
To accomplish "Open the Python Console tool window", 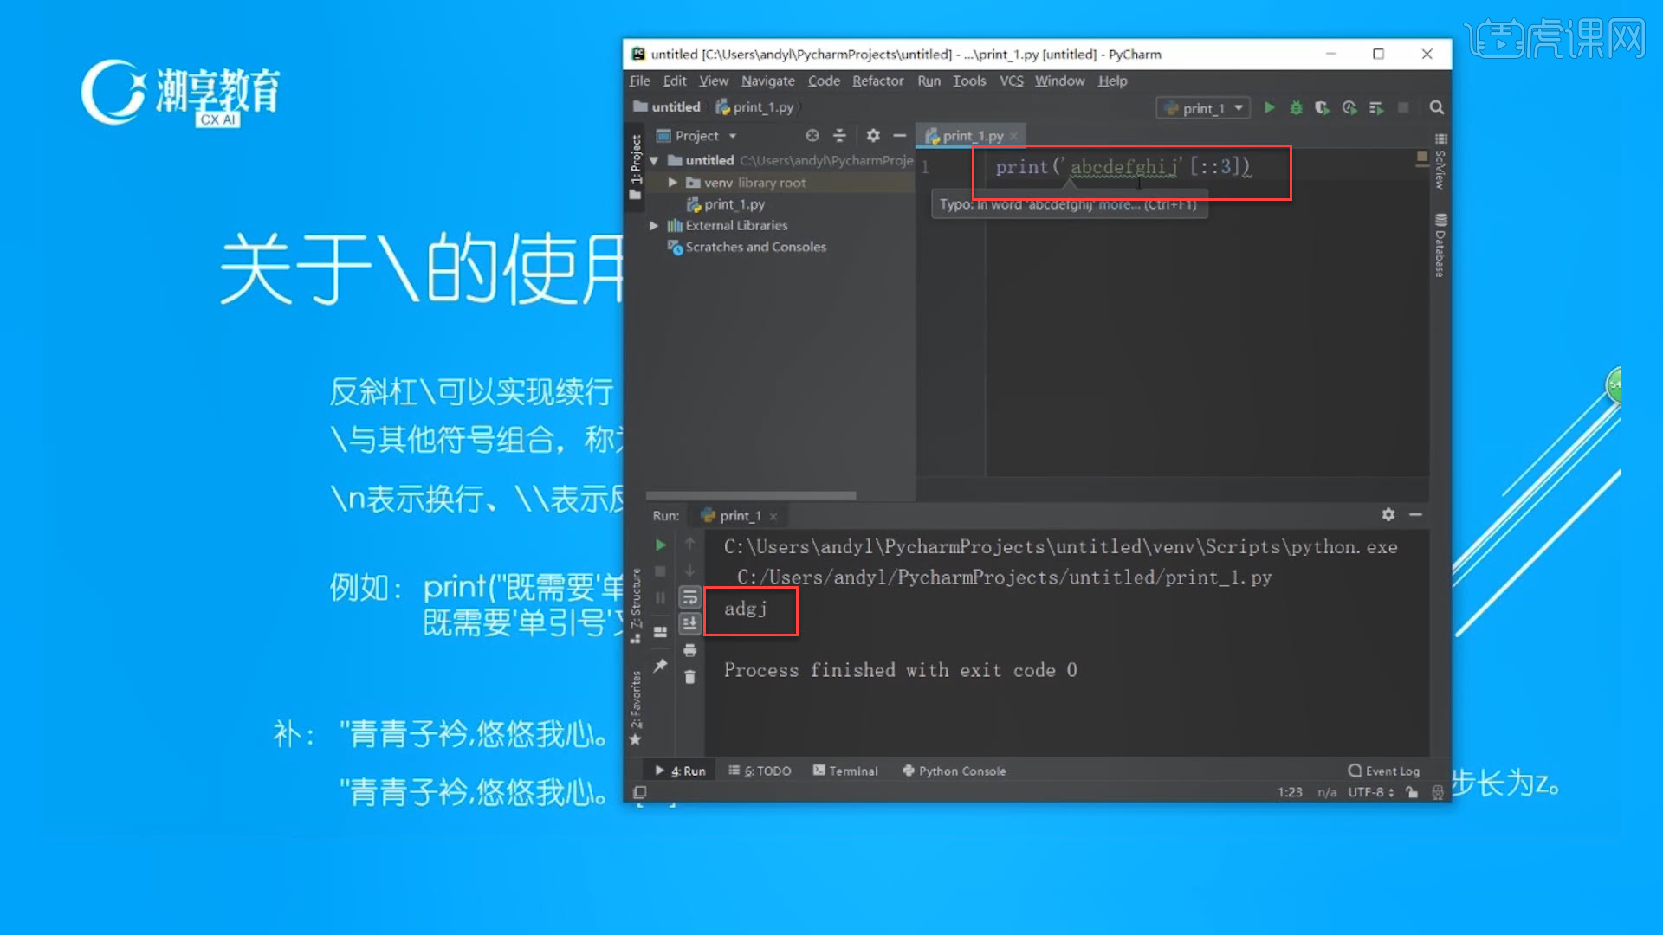I will coord(954,771).
